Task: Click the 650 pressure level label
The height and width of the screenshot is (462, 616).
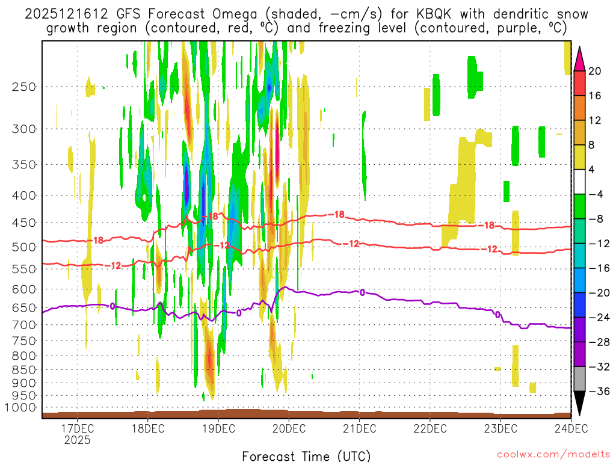Action: click(24, 307)
